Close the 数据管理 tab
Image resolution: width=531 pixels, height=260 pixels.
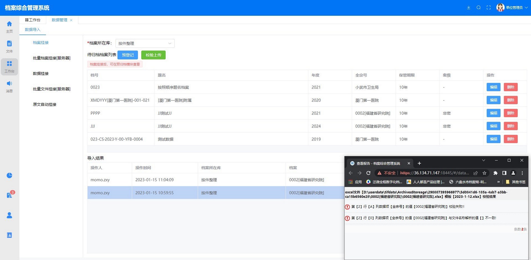pyautogui.click(x=71, y=20)
